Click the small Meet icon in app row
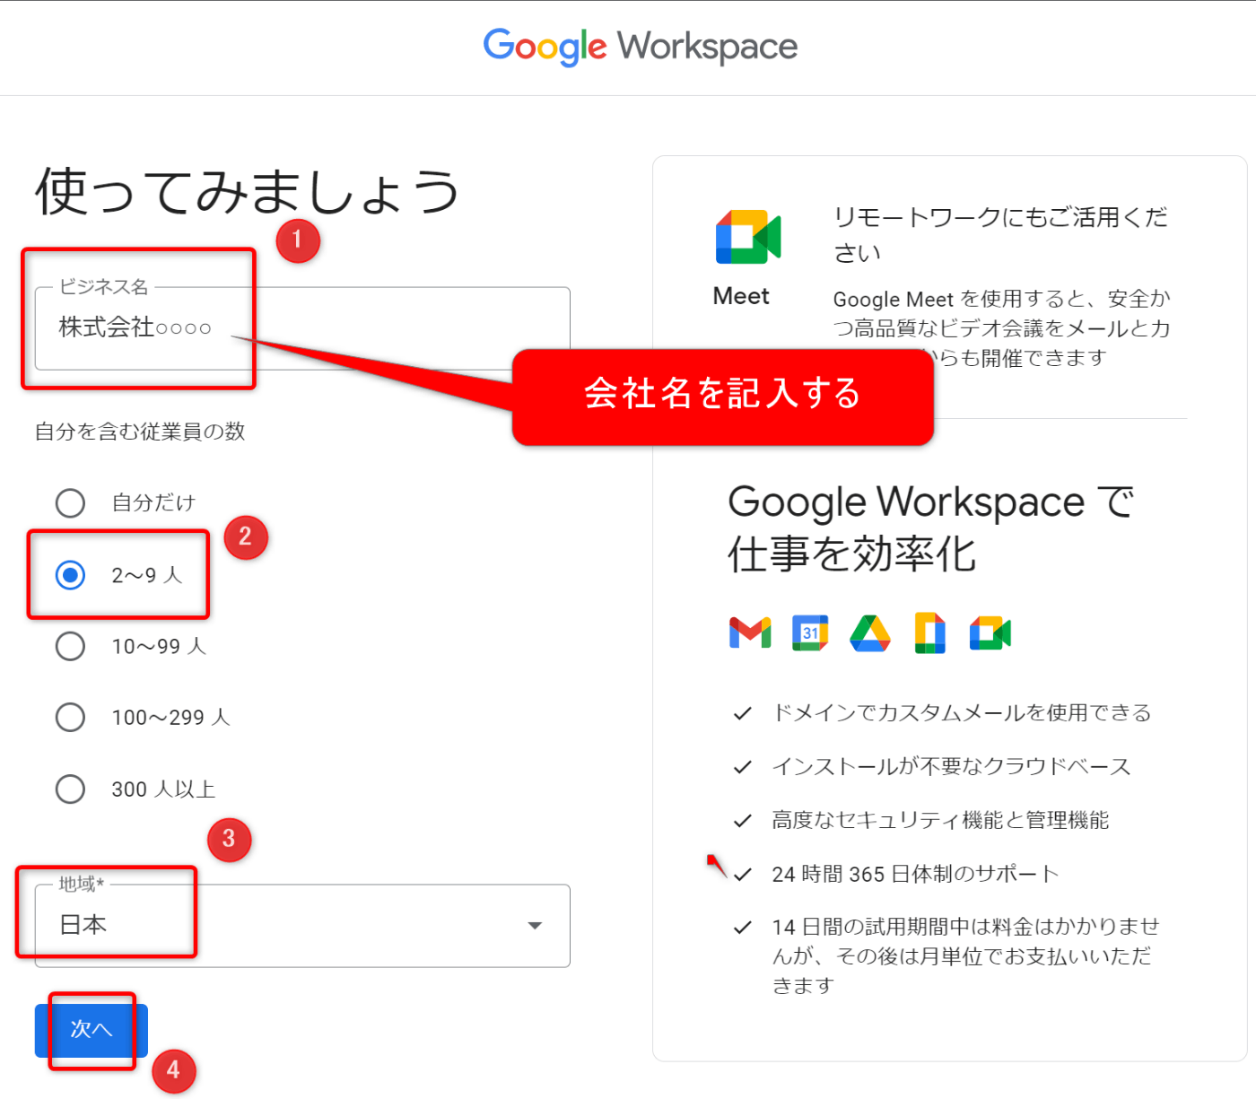This screenshot has height=1099, width=1256. tap(990, 633)
